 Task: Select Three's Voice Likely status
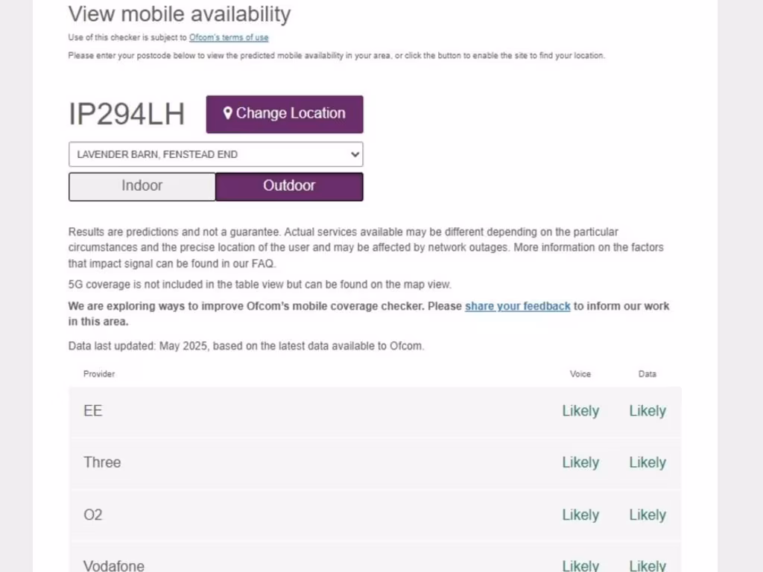[x=580, y=463]
